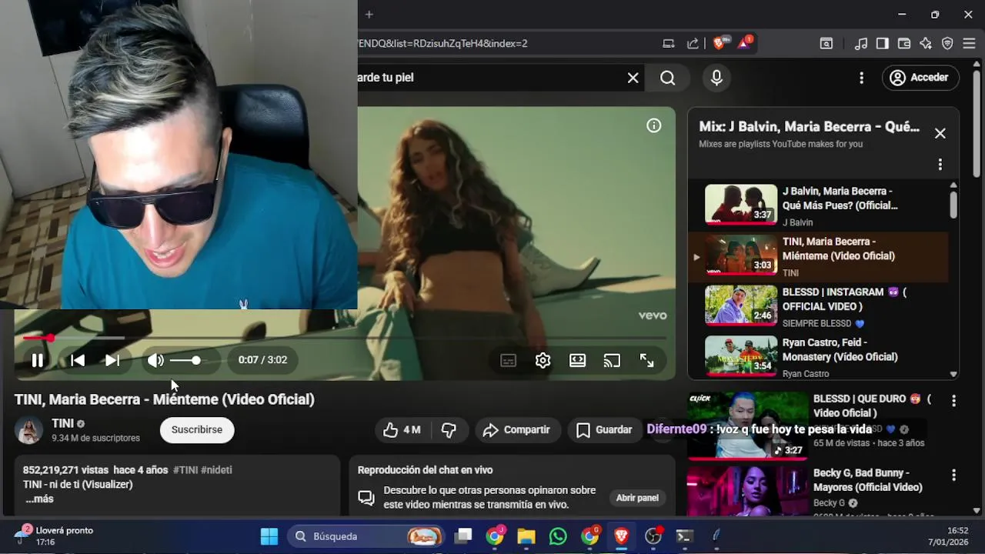Image resolution: width=985 pixels, height=554 pixels.
Task: Share the video with Compartir
Action: pyautogui.click(x=516, y=430)
